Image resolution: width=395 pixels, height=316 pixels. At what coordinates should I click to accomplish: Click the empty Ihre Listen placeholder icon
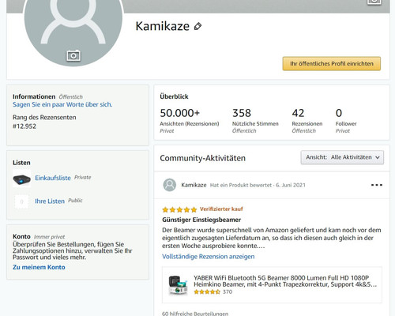pos(21,201)
